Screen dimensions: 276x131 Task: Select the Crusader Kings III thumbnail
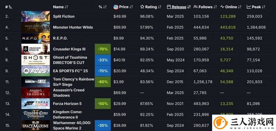coord(36,49)
